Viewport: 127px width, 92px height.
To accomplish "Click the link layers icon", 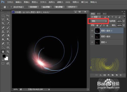I will (97, 75).
